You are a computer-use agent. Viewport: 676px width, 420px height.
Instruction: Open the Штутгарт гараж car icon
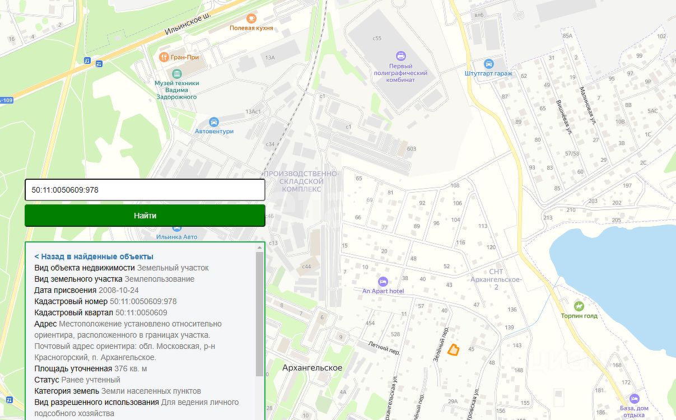pyautogui.click(x=488, y=64)
